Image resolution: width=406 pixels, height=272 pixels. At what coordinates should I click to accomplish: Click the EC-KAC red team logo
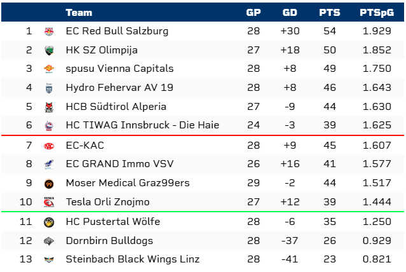coord(49,146)
